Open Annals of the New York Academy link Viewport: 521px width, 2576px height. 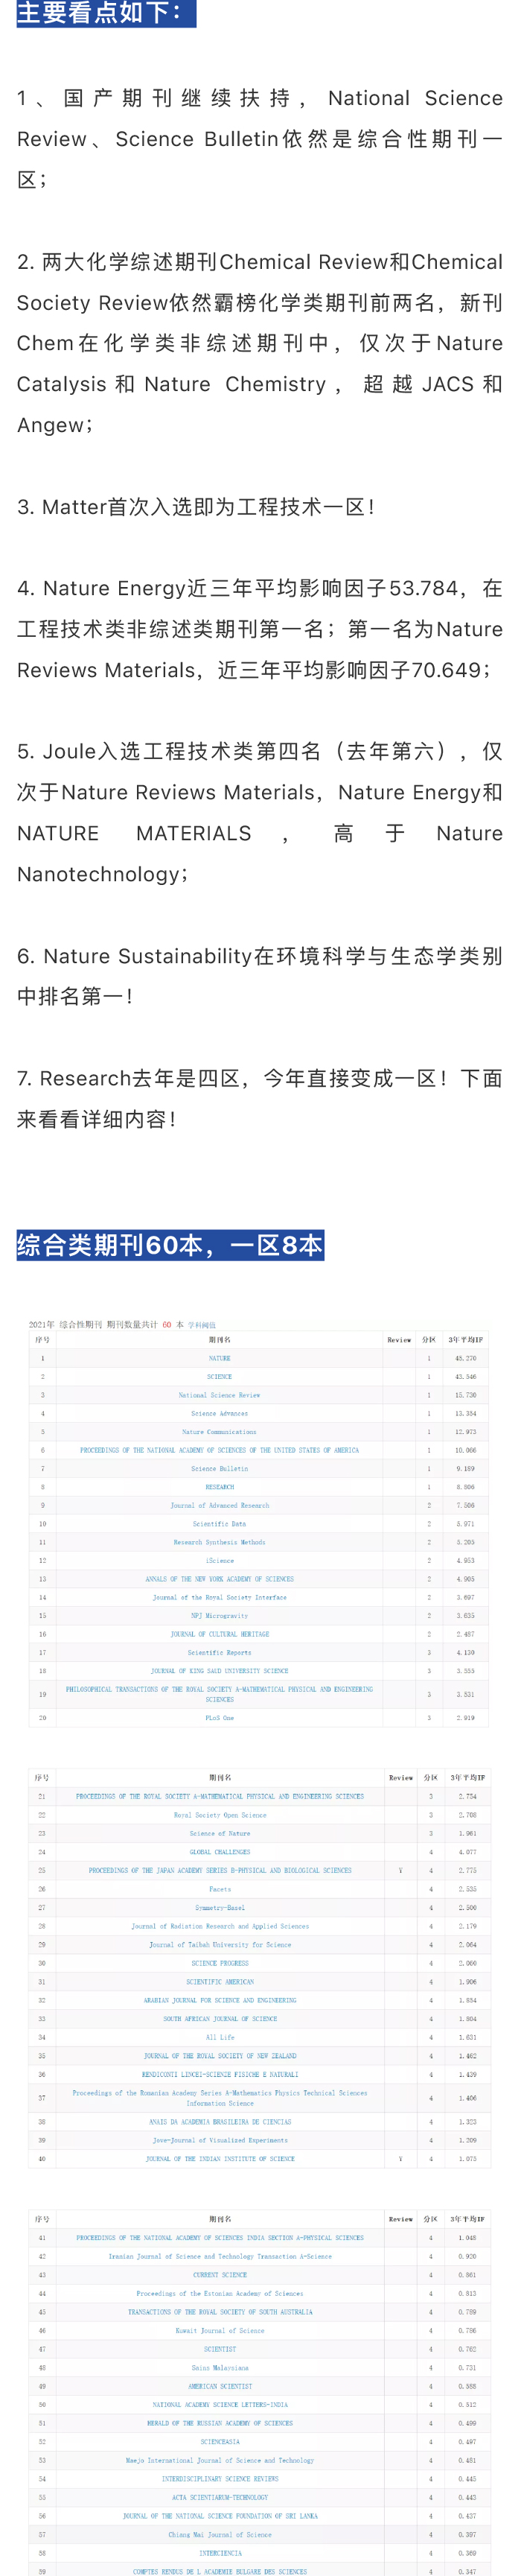pos(219,1579)
